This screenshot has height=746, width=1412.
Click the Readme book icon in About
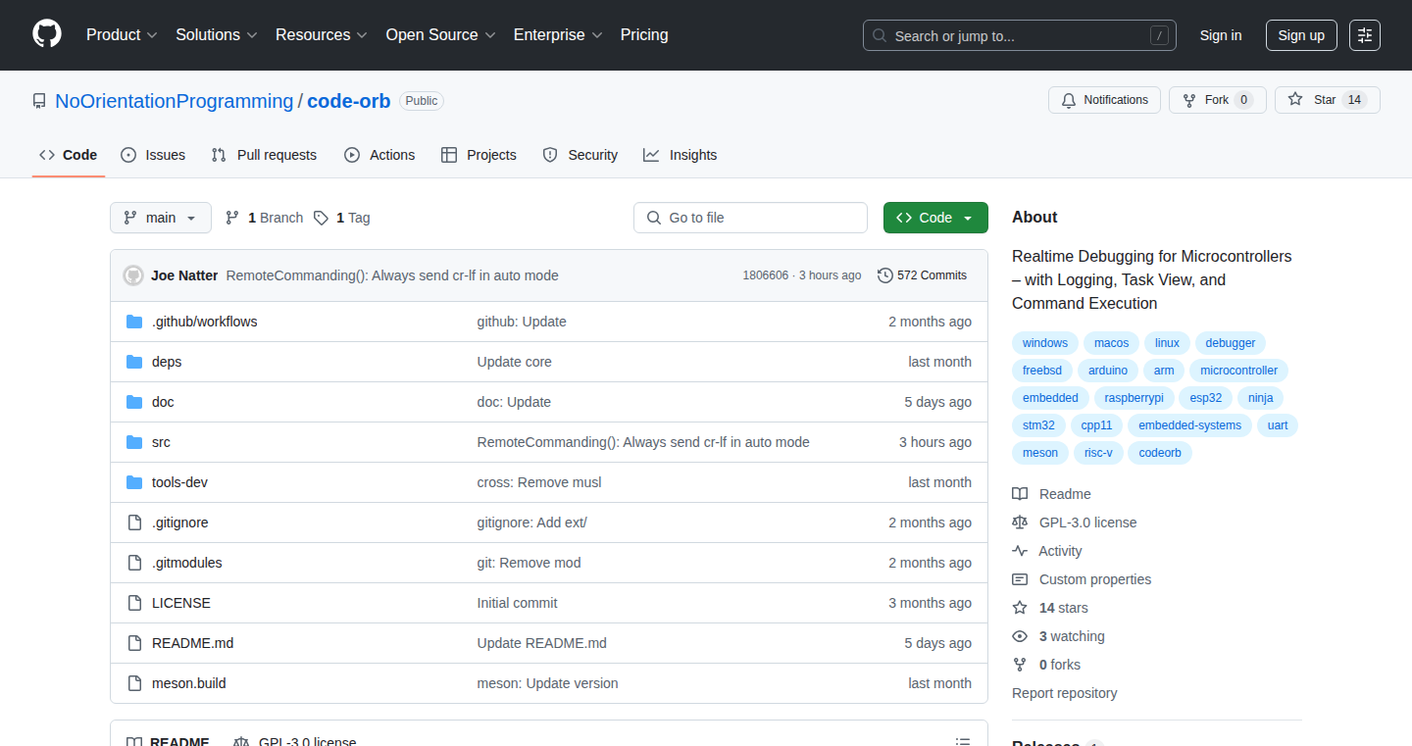(1020, 494)
